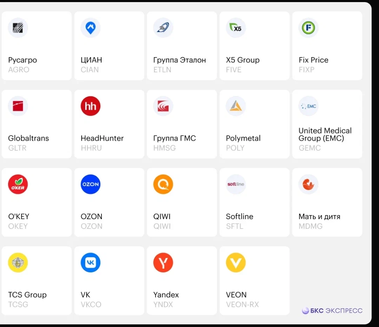Click the GLTR ticker text
This screenshot has width=379, height=327.
tap(17, 148)
